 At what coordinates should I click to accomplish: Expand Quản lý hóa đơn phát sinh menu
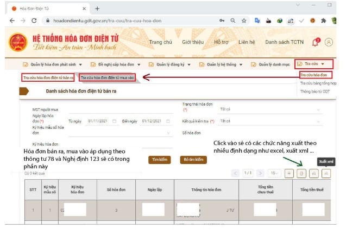pyautogui.click(x=53, y=64)
